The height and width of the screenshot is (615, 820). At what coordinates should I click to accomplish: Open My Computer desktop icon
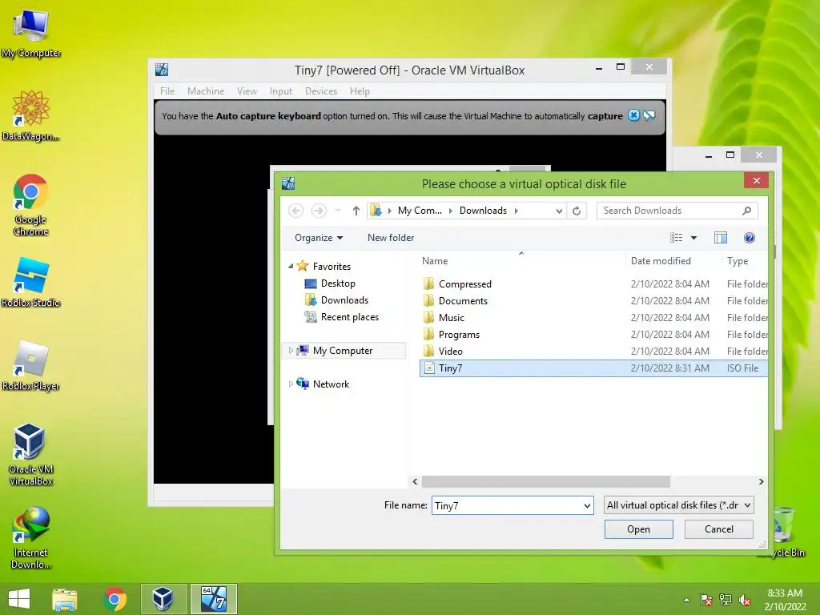pos(31,32)
